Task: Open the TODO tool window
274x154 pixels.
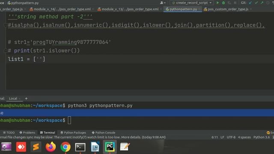Action: pyautogui.click(x=9, y=133)
